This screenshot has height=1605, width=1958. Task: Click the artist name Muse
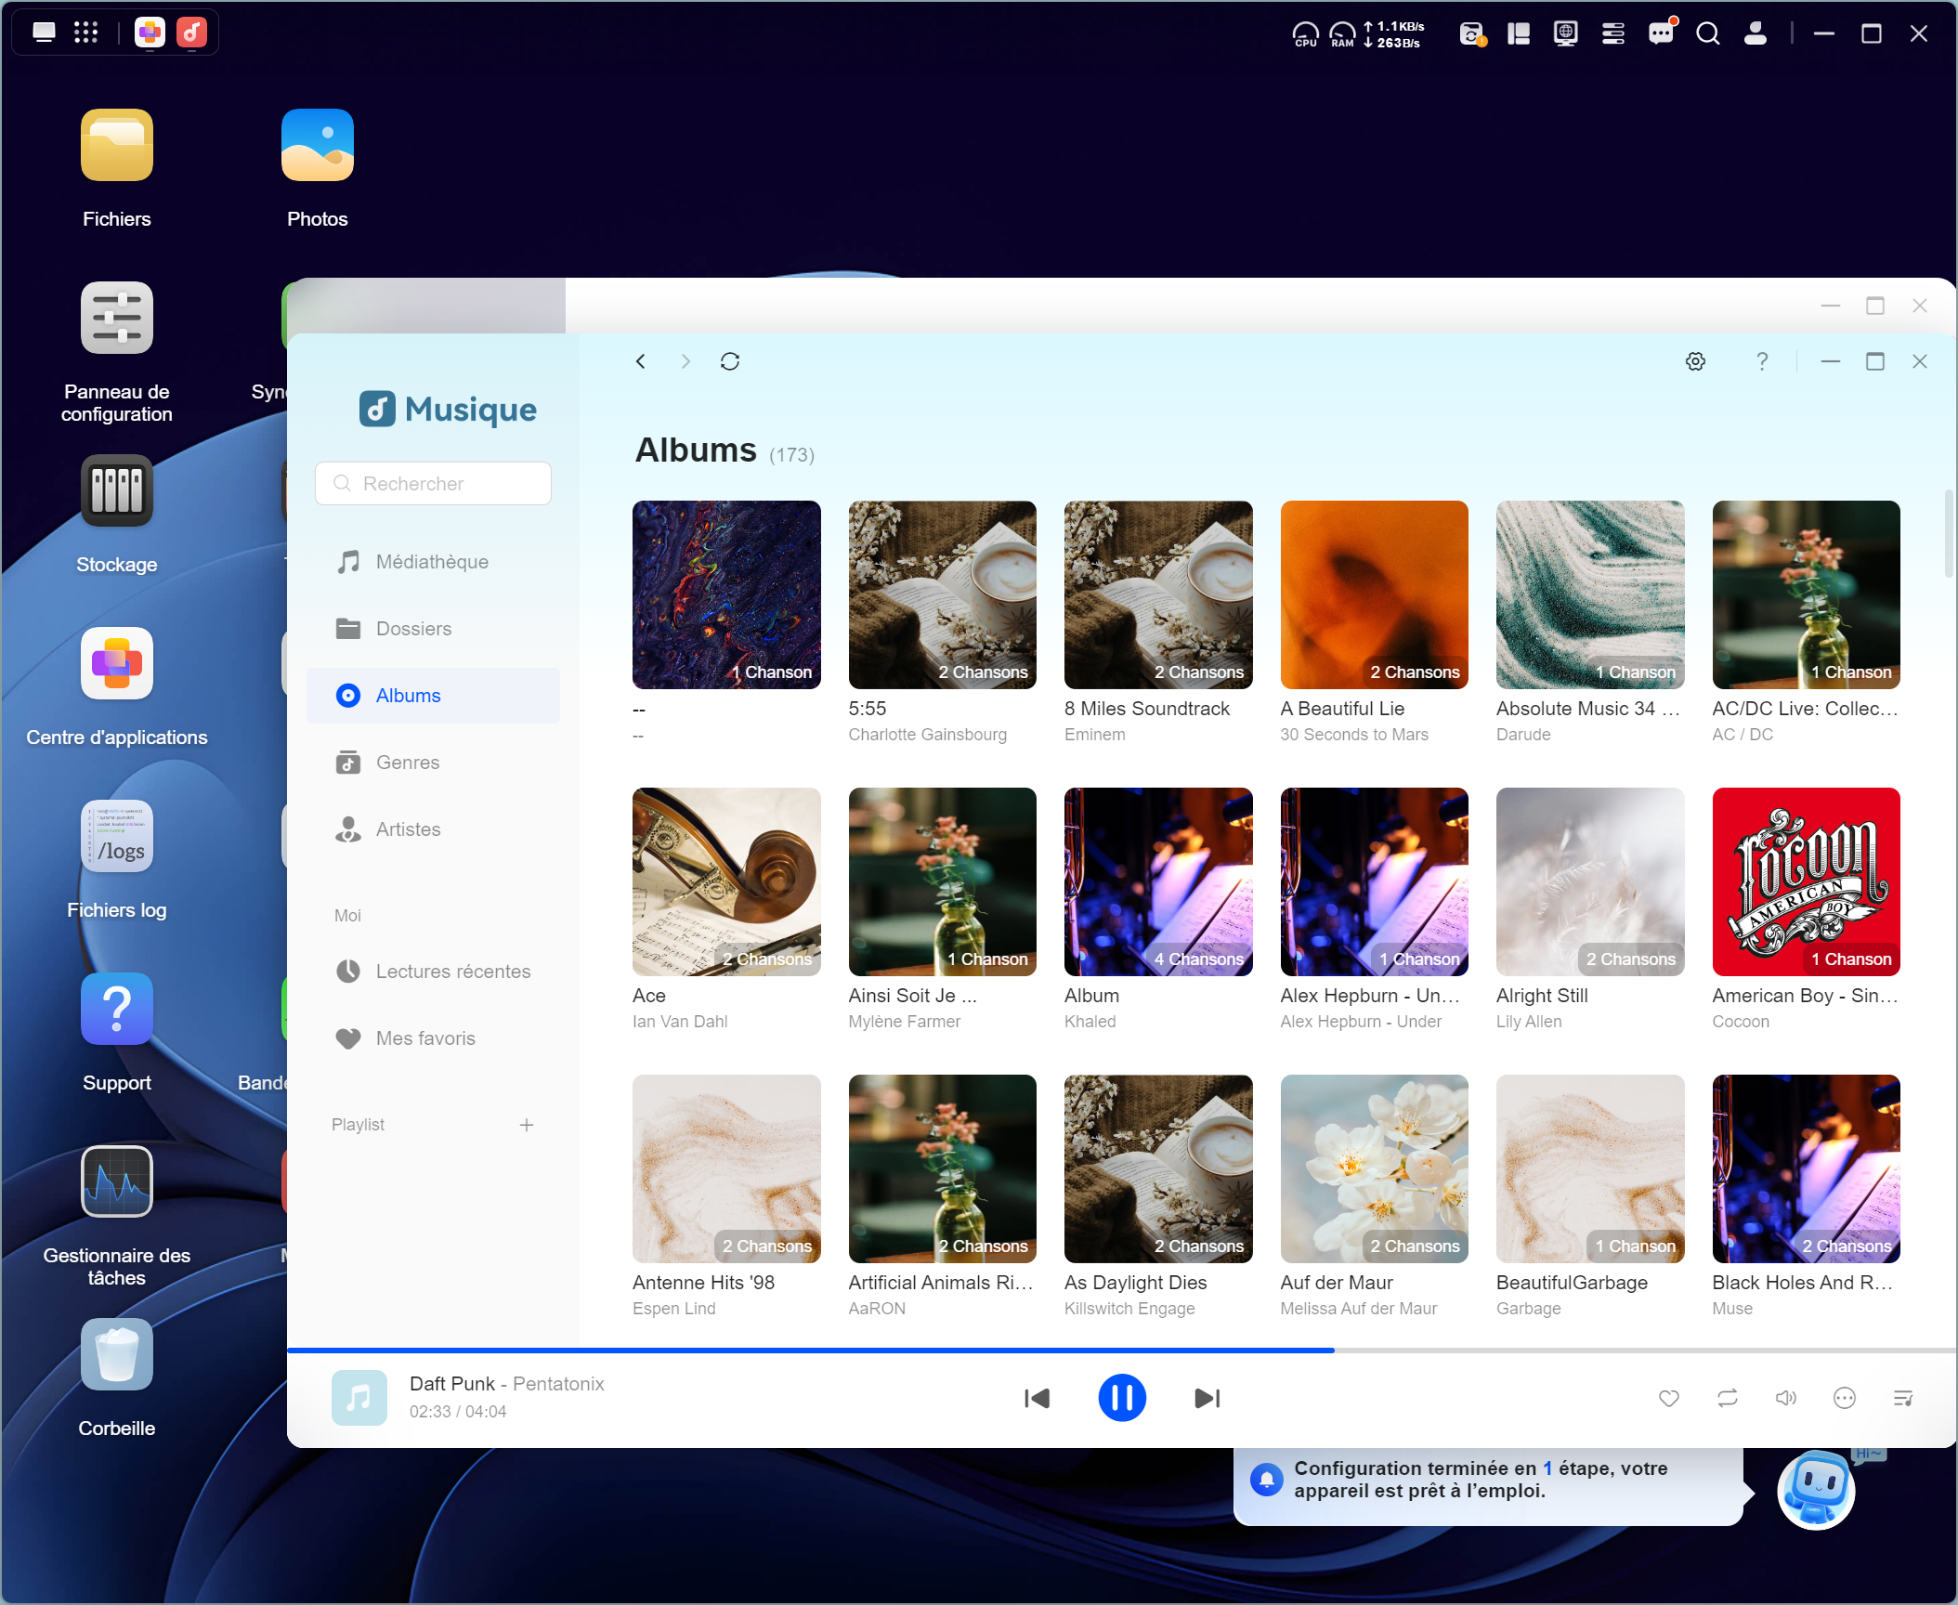click(1732, 1309)
